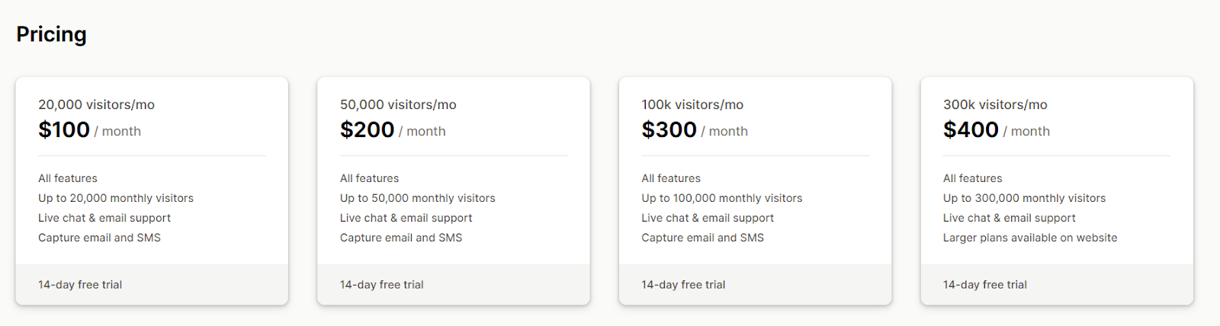
Task: Select the 20,000 visitors/mo plan title
Action: point(96,104)
